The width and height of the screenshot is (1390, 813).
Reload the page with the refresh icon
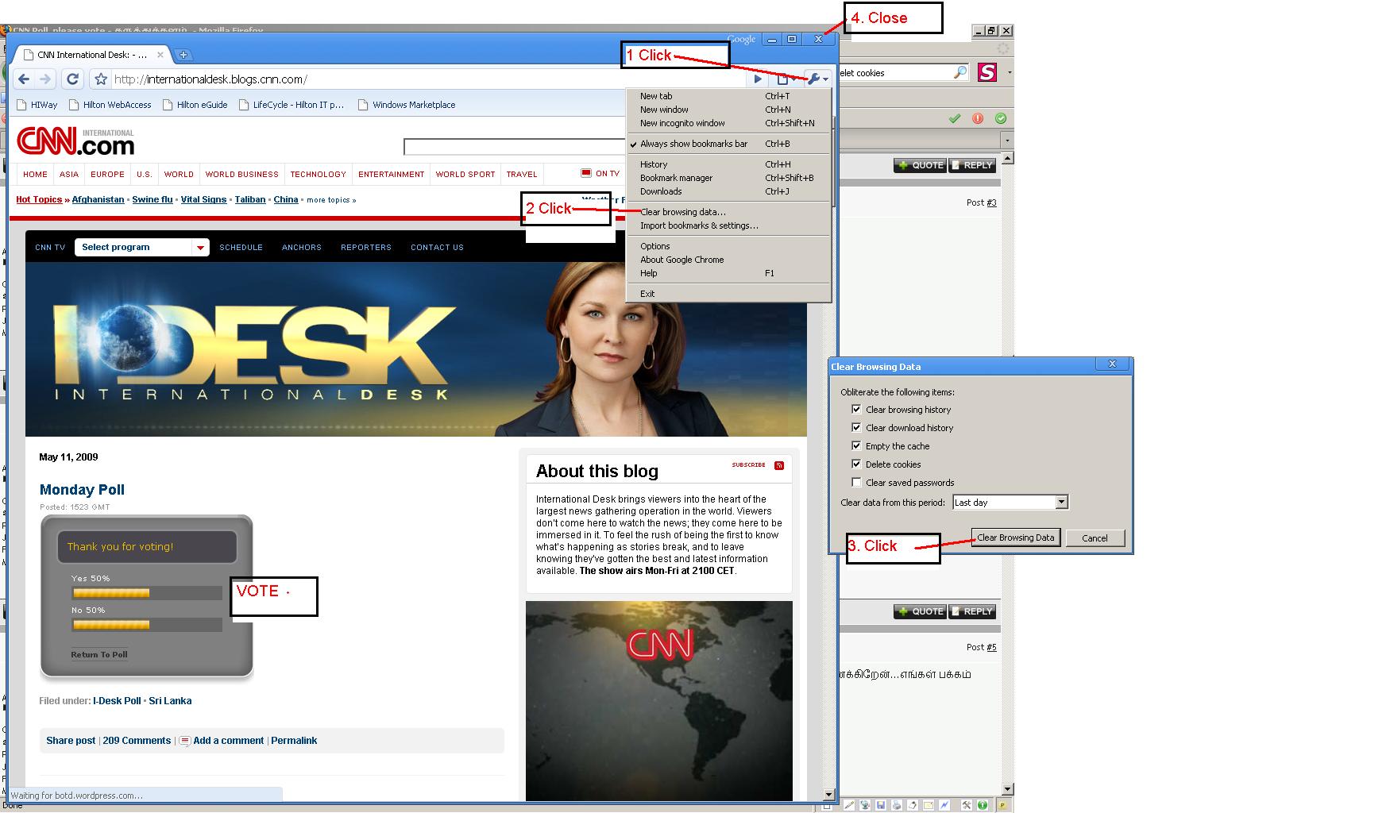coord(72,79)
